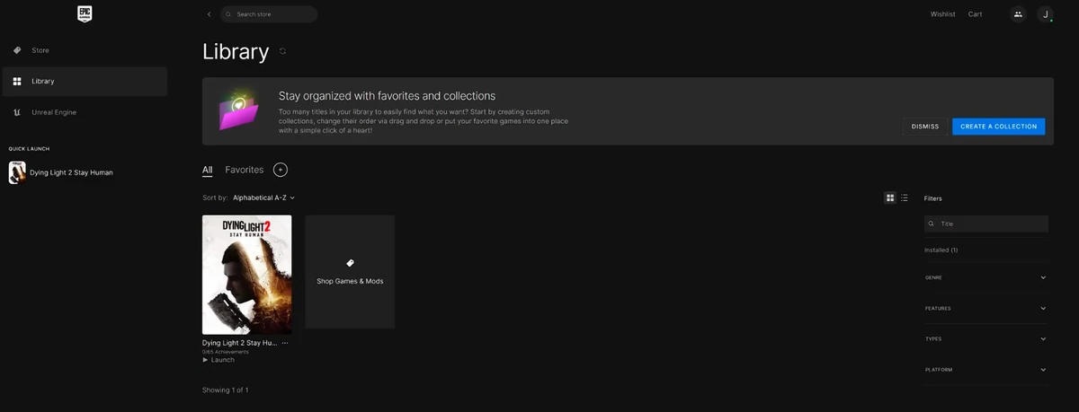Open the friends list icon
Viewport: 1079px width, 412px height.
point(1018,14)
